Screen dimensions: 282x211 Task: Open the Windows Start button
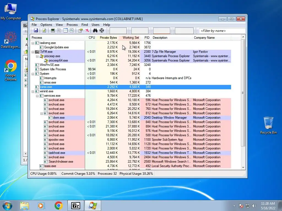[x=7, y=206]
